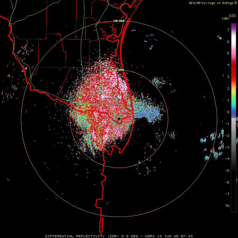
Task: Click the 7 tick label on scale
Action: [x=228, y=30]
